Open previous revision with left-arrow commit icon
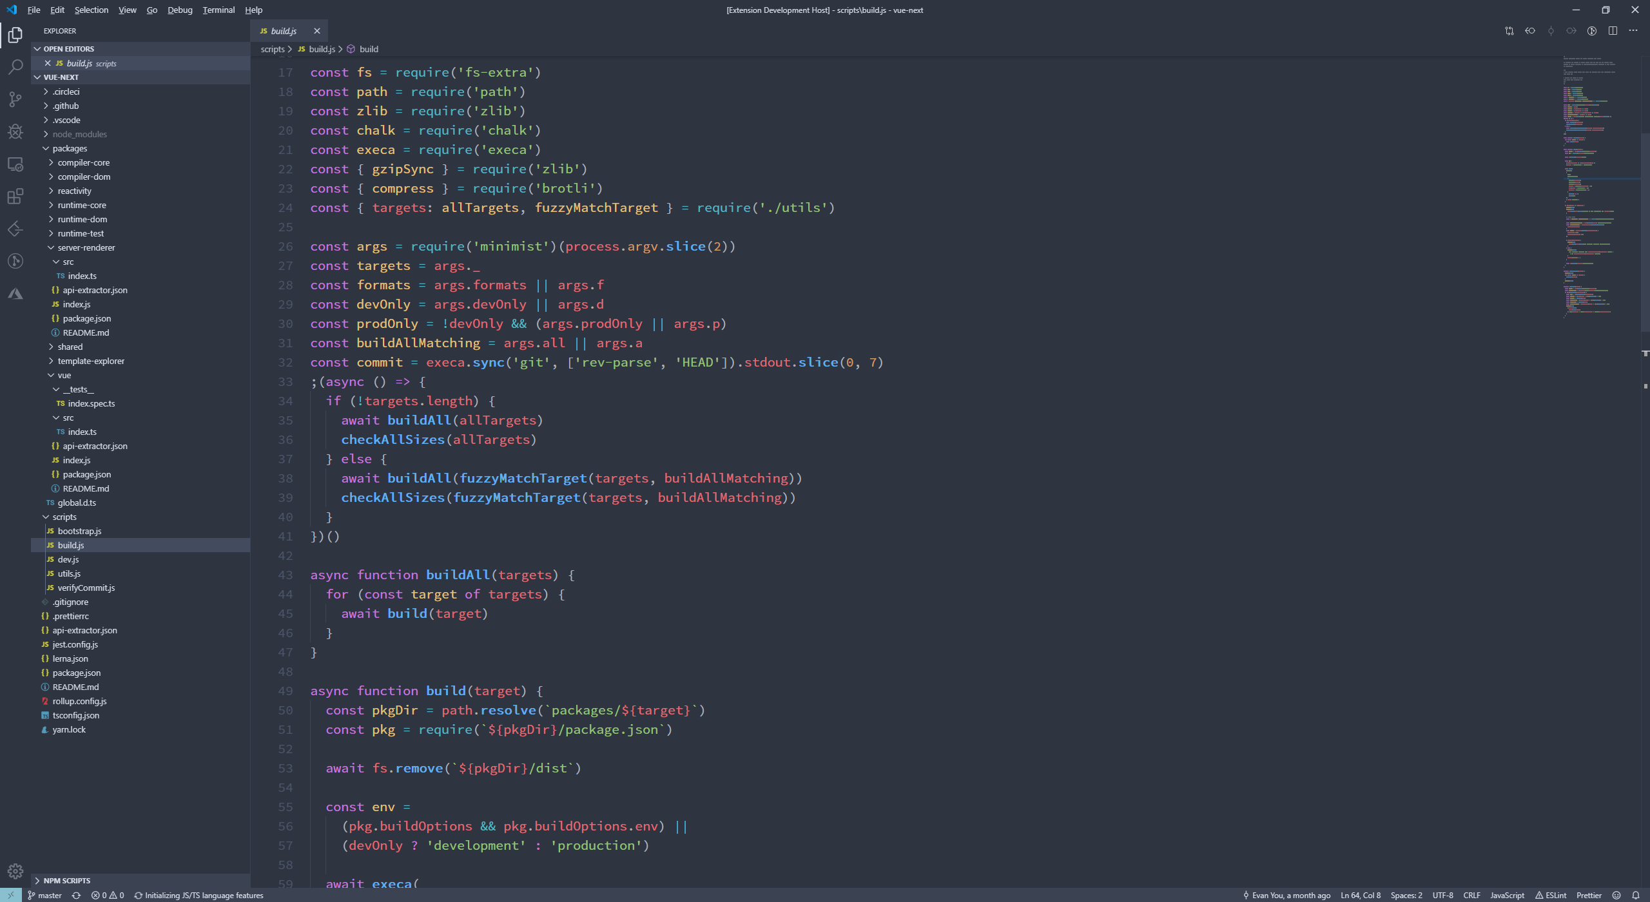This screenshot has width=1650, height=902. 1530,31
